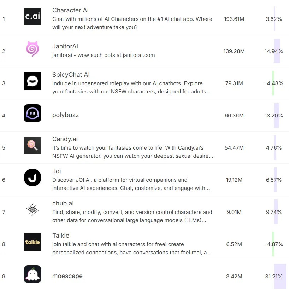The image size is (289, 290).
Task: Click the JanitorAI pink swirl cat icon
Action: (33, 49)
